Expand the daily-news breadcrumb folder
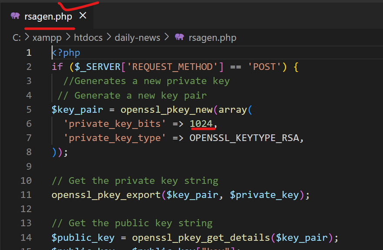The image size is (383, 250). click(137, 37)
